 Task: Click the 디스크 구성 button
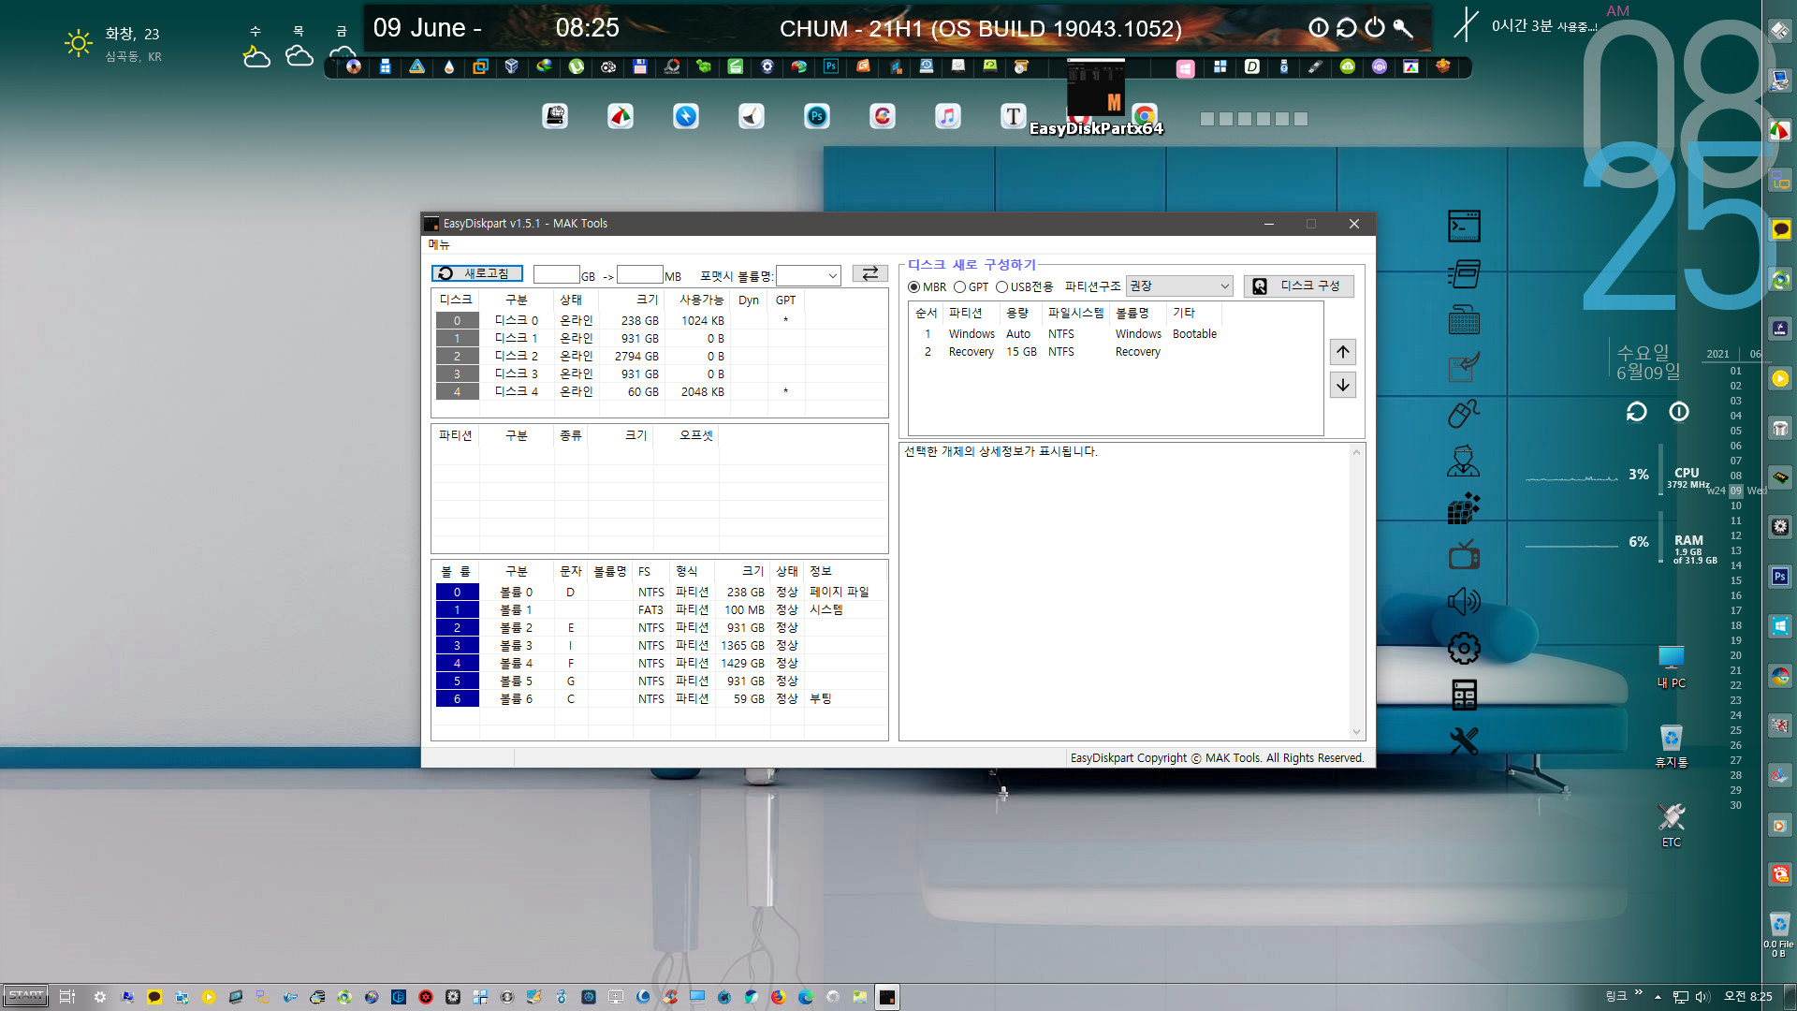tap(1298, 286)
